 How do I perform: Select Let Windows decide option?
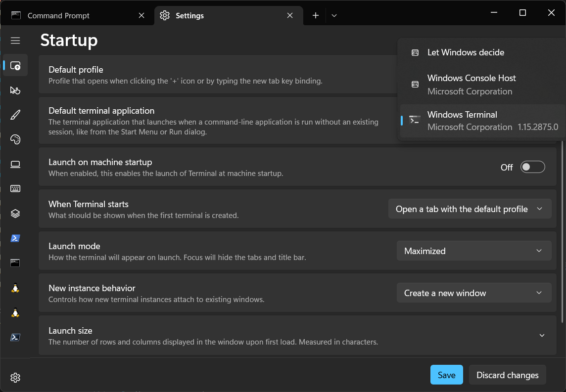pyautogui.click(x=466, y=52)
